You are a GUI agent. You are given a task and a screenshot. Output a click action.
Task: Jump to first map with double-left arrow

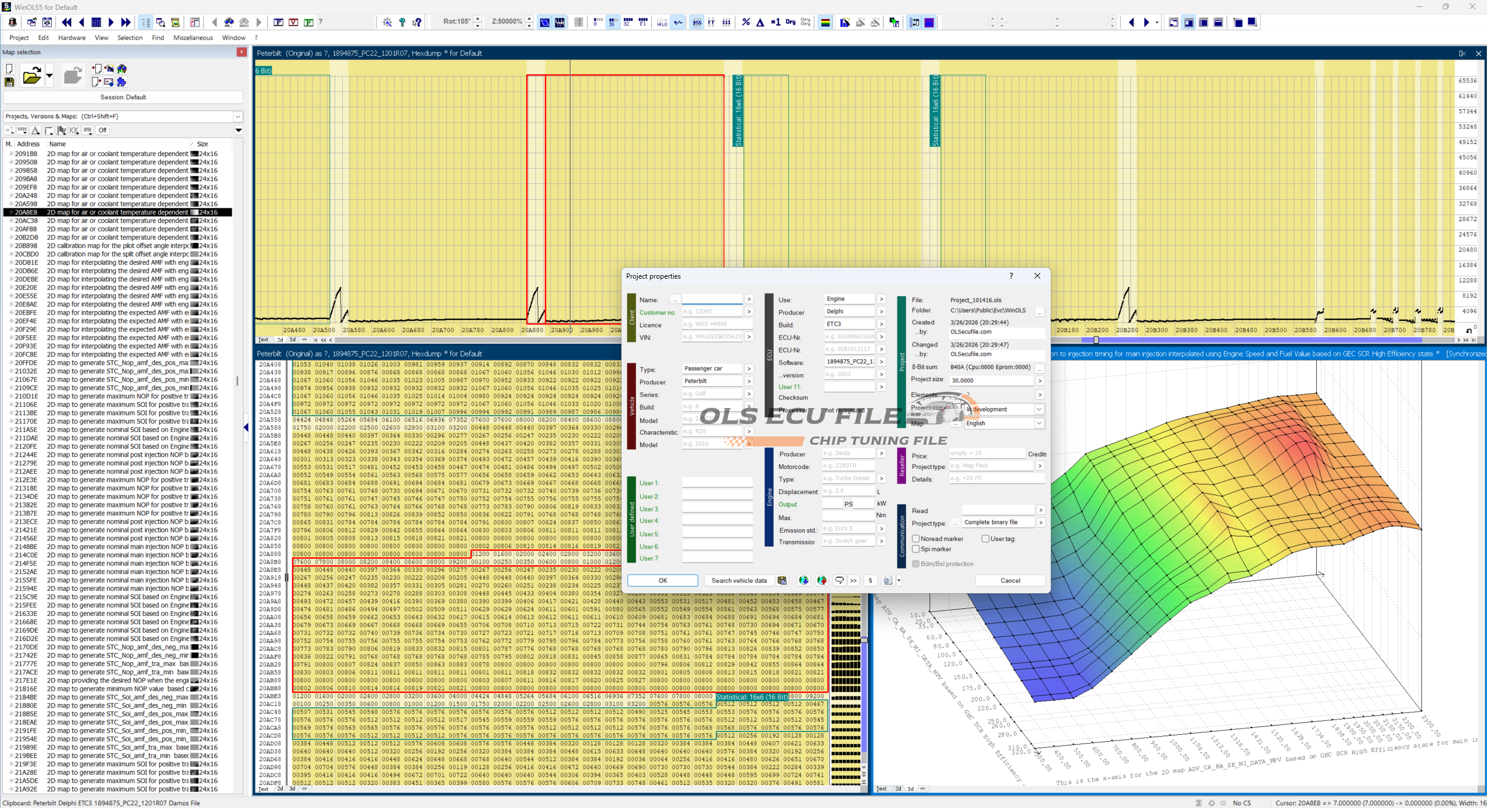(67, 22)
